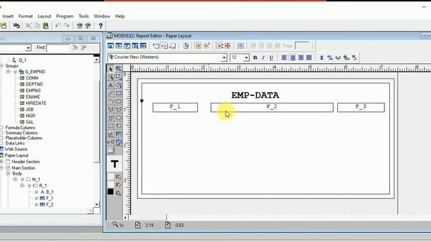Click navigator scrollbar down arrow
Screen dimensions: 431x242
pyautogui.click(x=96, y=204)
